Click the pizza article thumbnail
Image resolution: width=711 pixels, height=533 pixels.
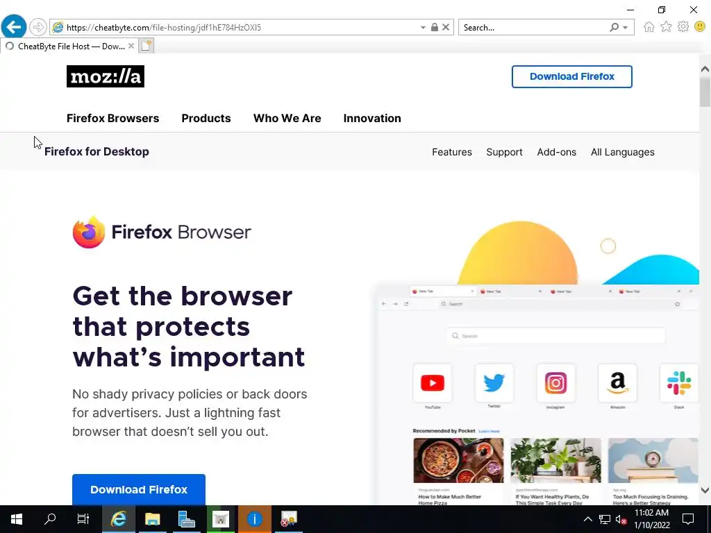click(458, 460)
